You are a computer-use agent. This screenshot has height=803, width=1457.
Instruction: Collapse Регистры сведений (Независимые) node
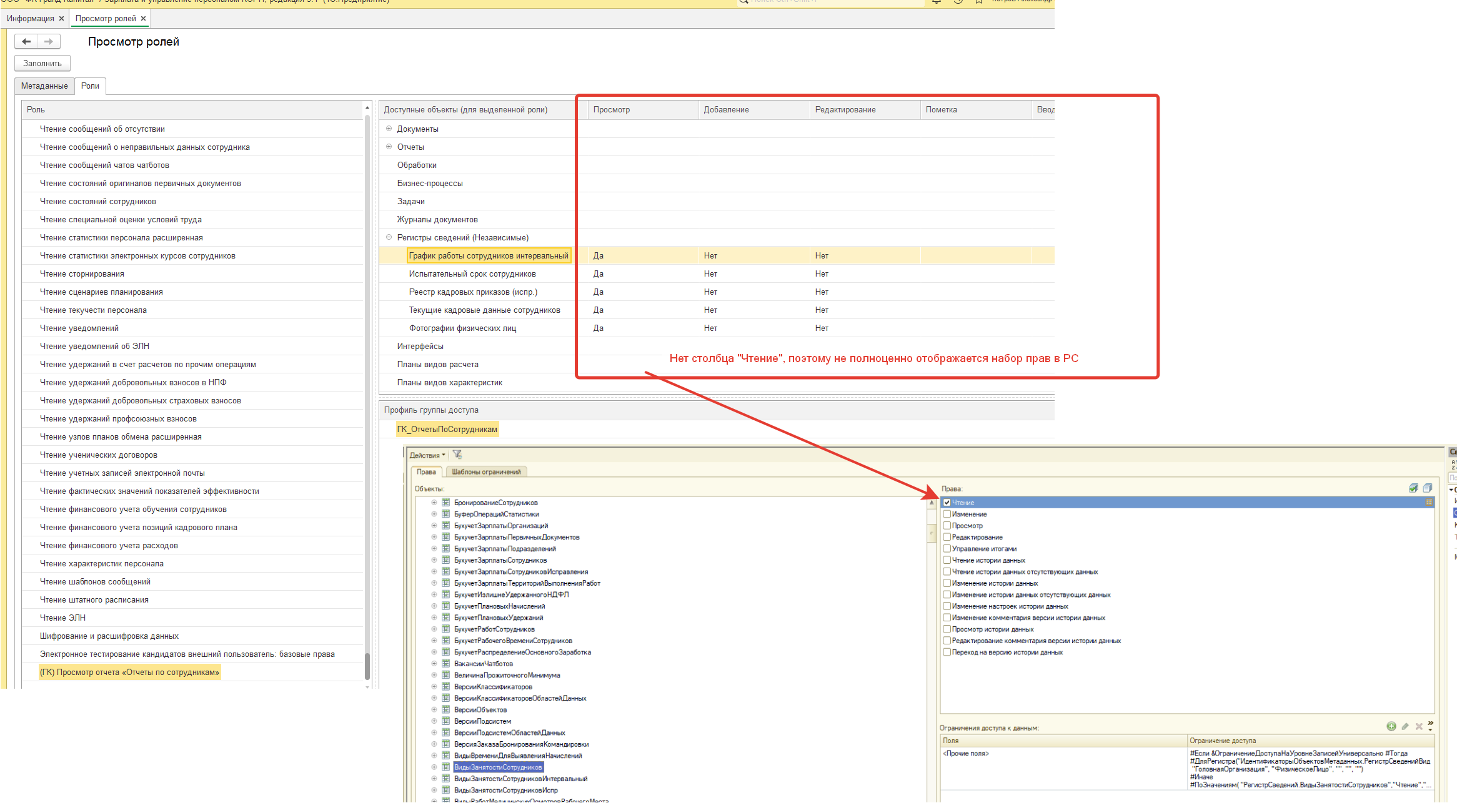(389, 237)
